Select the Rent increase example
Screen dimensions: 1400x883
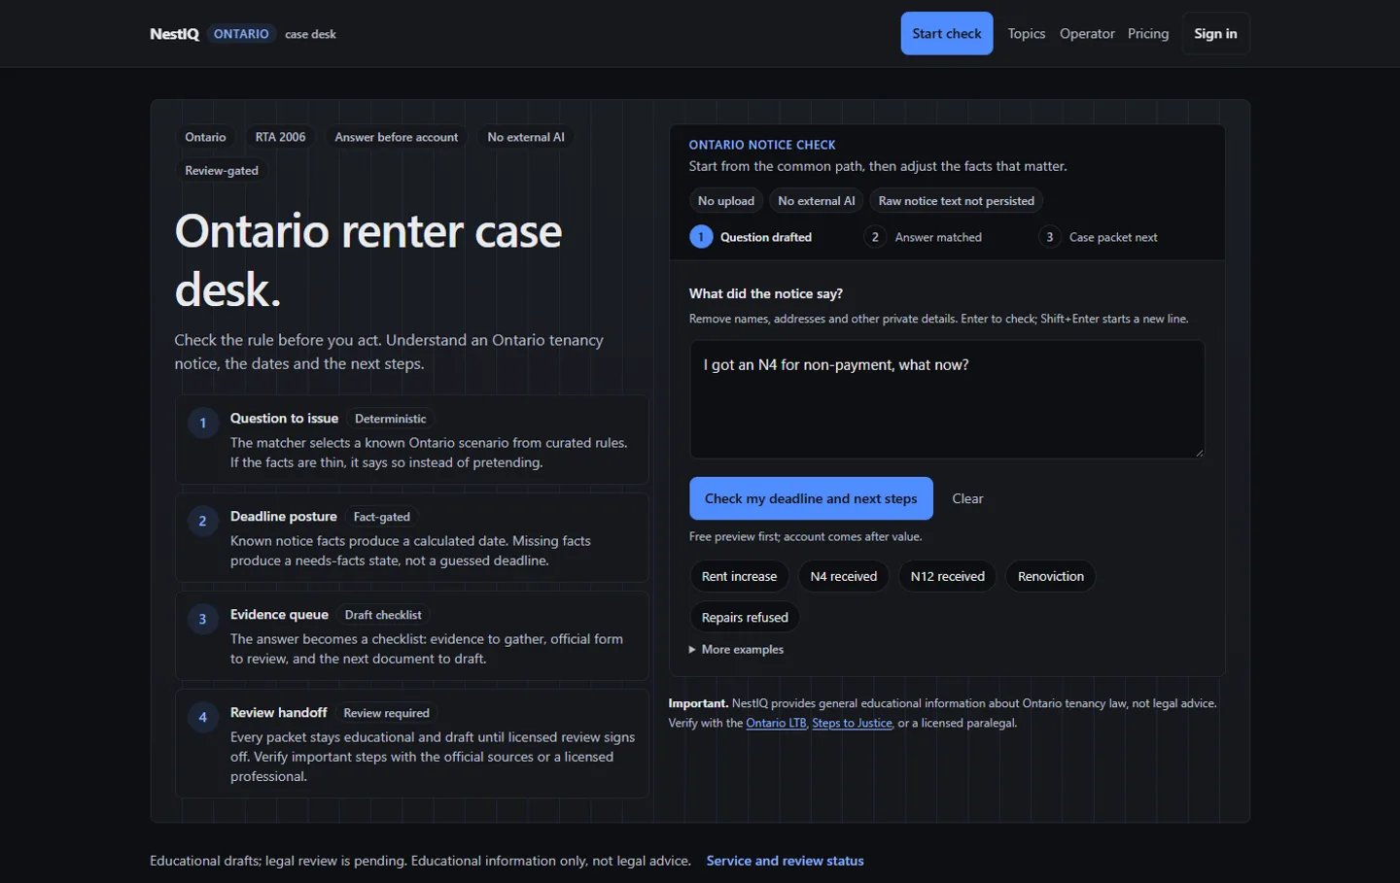point(739,576)
